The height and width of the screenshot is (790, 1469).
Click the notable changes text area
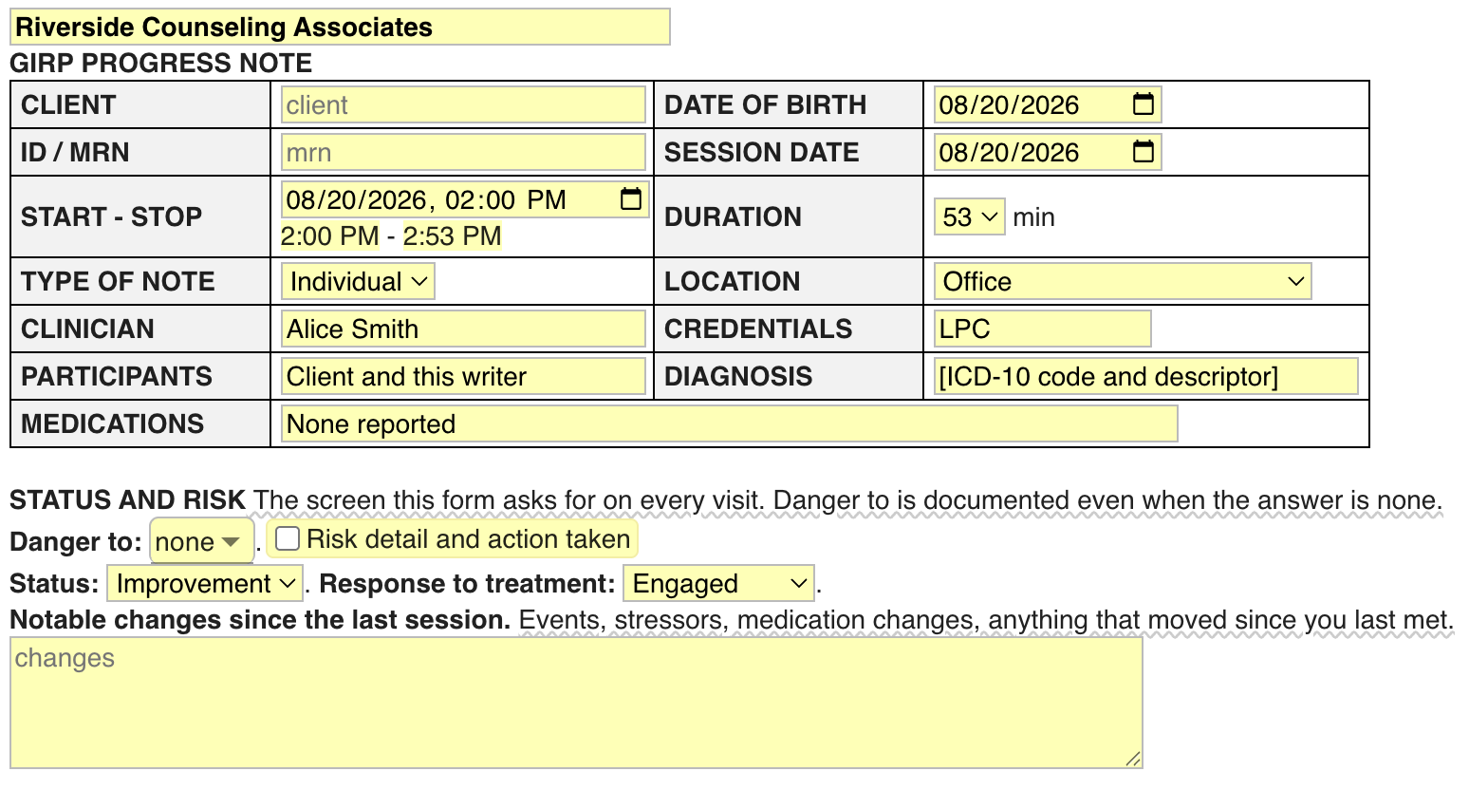[576, 703]
